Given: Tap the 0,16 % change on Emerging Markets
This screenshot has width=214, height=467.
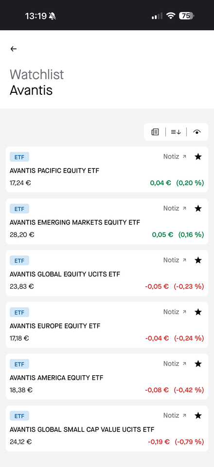Looking at the screenshot, I should pyautogui.click(x=191, y=234).
